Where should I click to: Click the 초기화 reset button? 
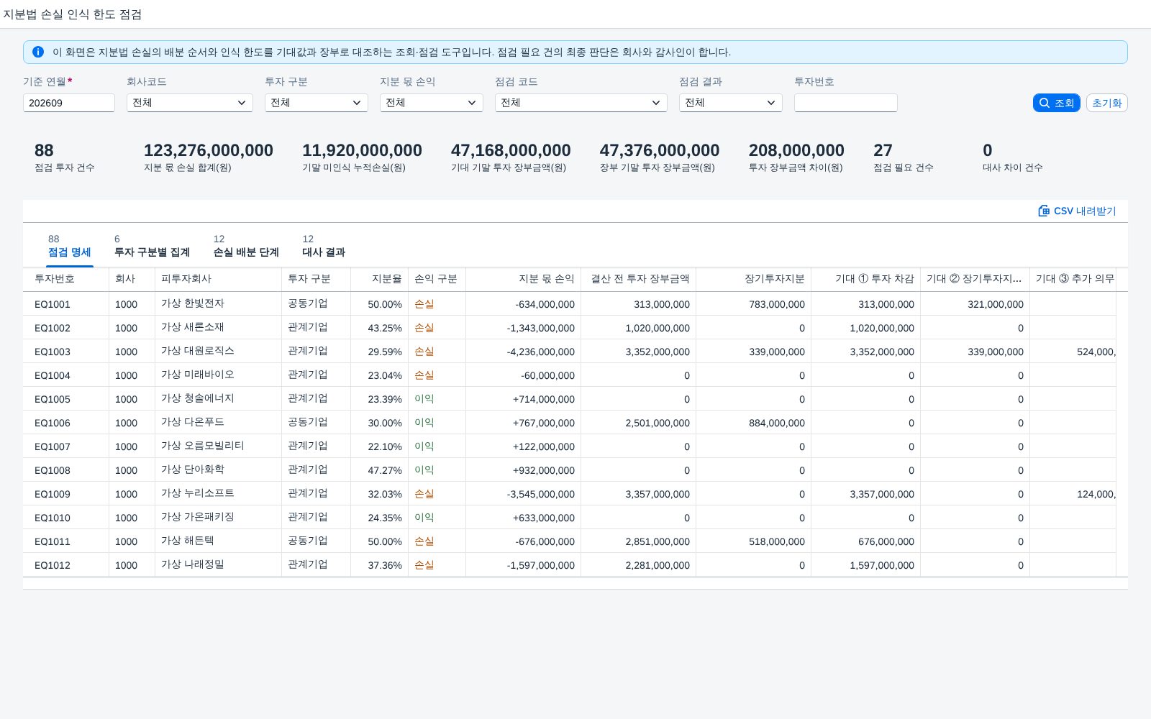pyautogui.click(x=1106, y=103)
